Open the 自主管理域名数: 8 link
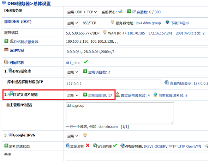The height and width of the screenshot is (161, 209). (x=173, y=95)
